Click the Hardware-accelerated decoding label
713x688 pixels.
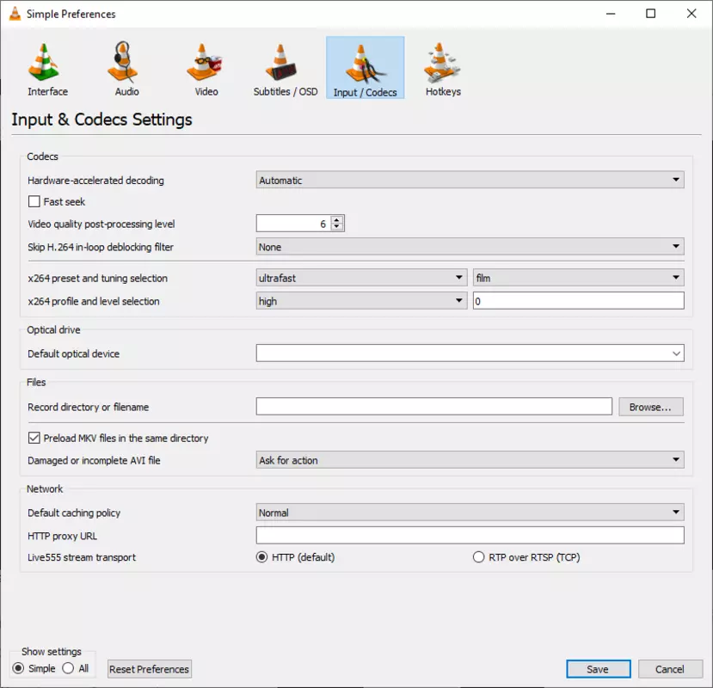pyautogui.click(x=95, y=180)
